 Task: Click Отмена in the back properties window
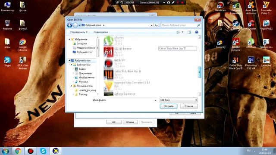[x=130, y=122]
